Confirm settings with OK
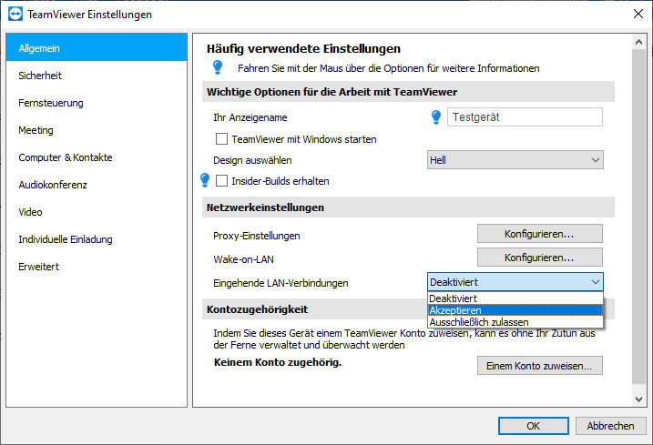This screenshot has height=445, width=653. pos(534,426)
